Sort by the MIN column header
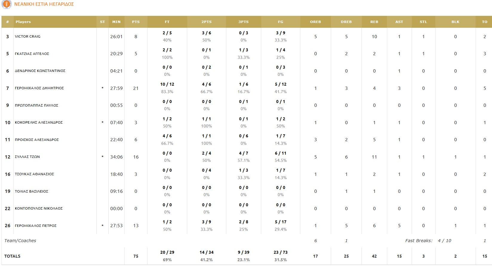The height and width of the screenshot is (266, 492). coord(116,22)
